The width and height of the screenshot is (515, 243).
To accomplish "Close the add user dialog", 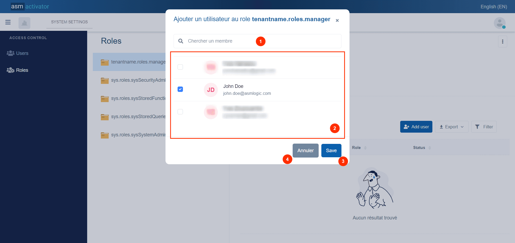I will tap(337, 20).
